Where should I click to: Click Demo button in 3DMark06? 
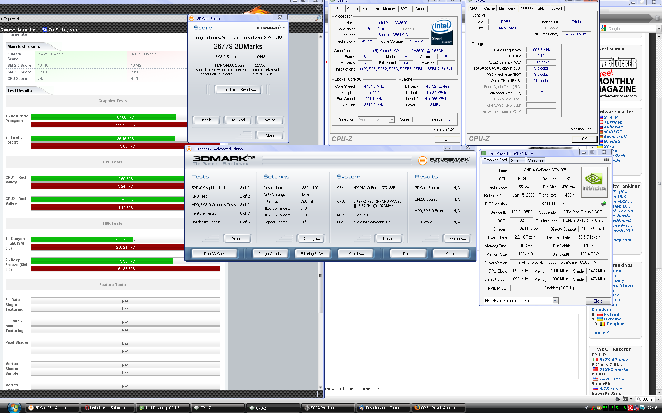pos(409,254)
